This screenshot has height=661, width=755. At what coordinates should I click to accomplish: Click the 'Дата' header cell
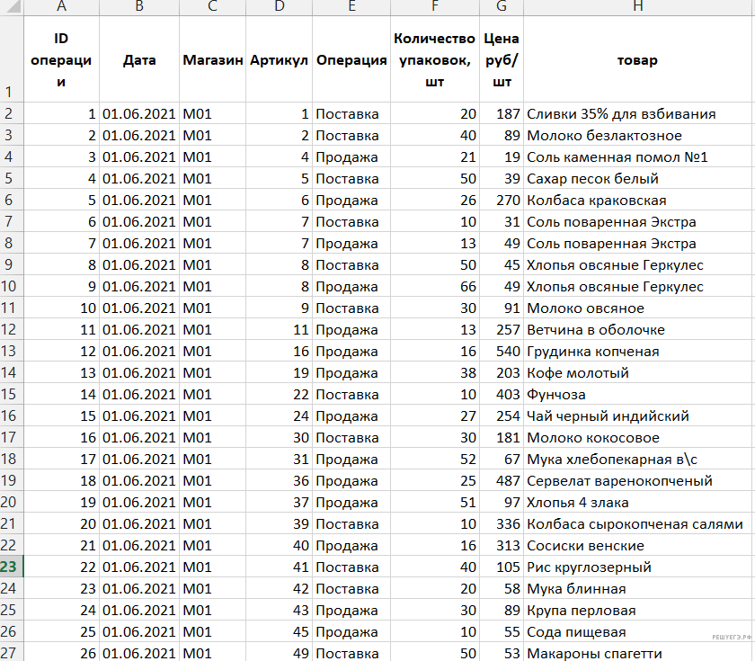[x=139, y=61]
